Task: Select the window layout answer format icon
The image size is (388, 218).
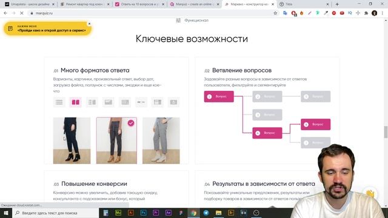Action: (158, 102)
